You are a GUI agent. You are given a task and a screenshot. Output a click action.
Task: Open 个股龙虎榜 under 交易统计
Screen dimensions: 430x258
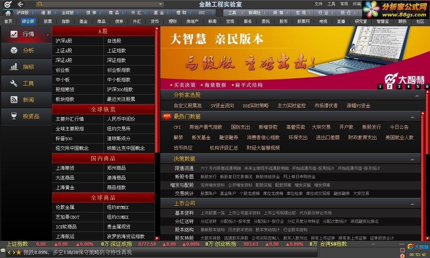249,194
